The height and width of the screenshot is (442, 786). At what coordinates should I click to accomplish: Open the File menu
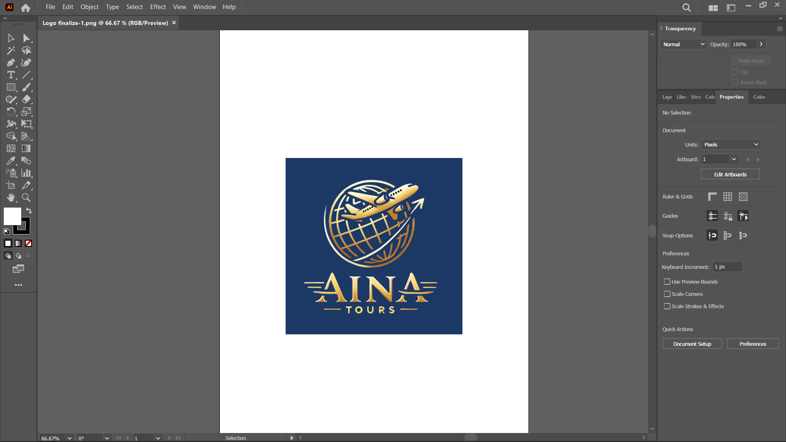(x=50, y=7)
